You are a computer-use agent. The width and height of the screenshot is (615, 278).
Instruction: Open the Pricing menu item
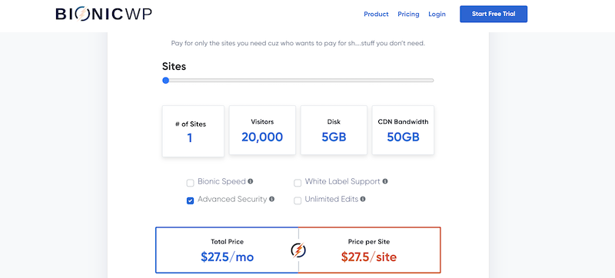coord(408,14)
